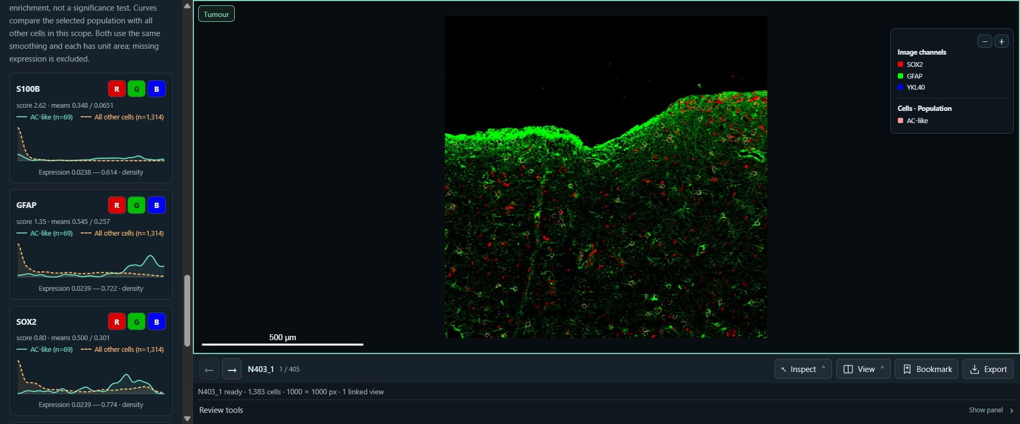Advance to next image with right arrow

232,369
